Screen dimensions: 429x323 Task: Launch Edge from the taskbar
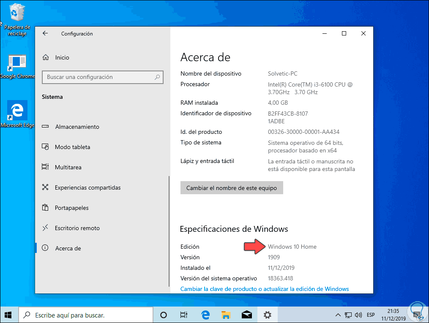point(205,315)
